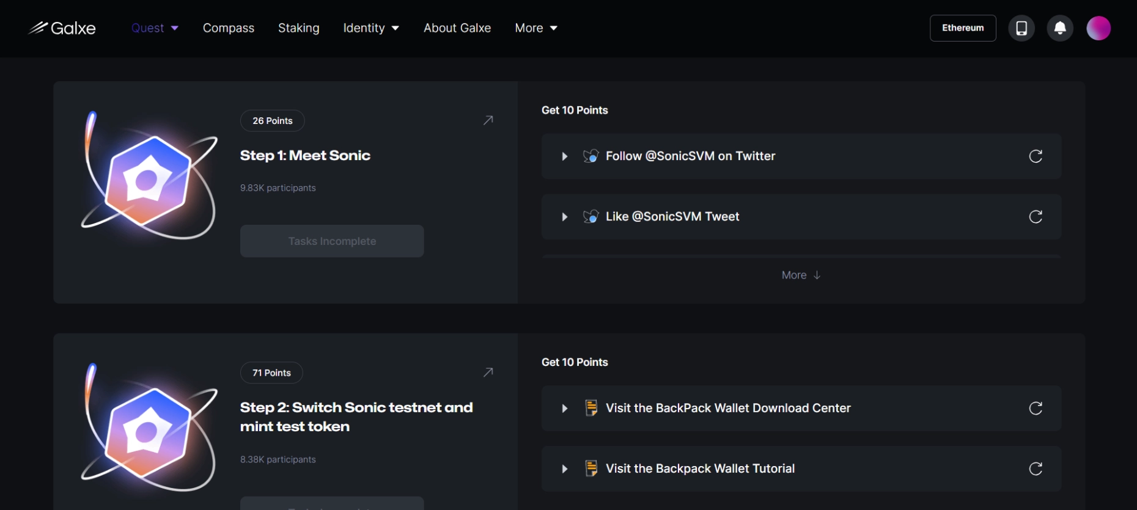The width and height of the screenshot is (1137, 510).
Task: Refresh the Like @SonicSVM Tweet task
Action: tap(1036, 217)
